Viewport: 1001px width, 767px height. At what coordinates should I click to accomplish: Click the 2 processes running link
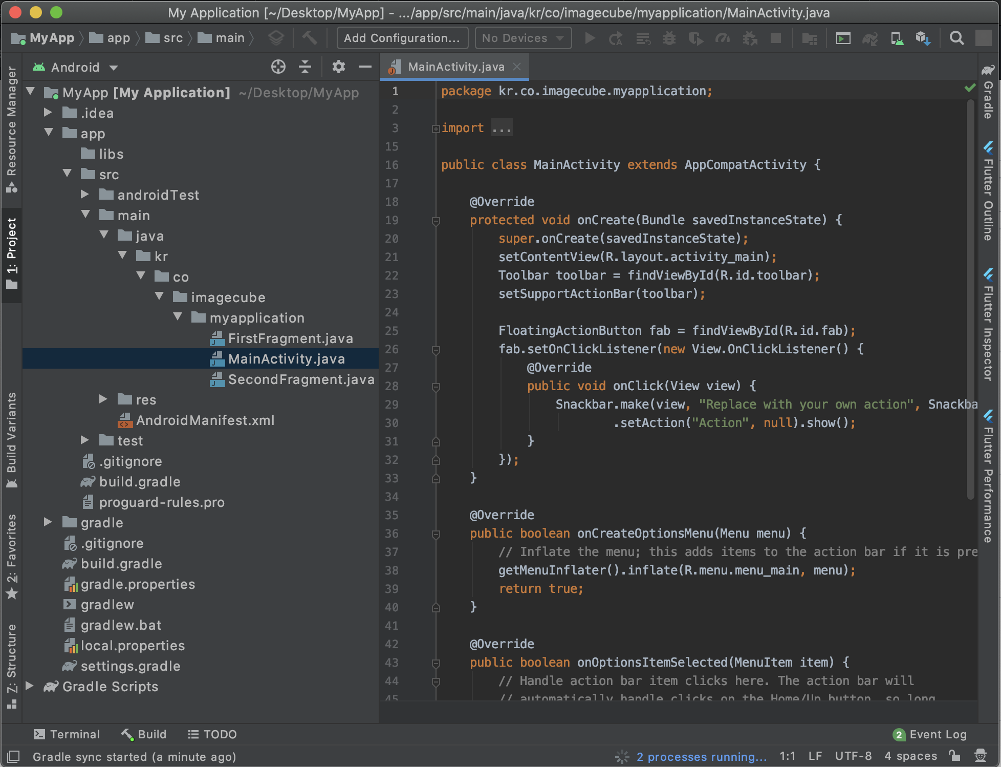(701, 756)
